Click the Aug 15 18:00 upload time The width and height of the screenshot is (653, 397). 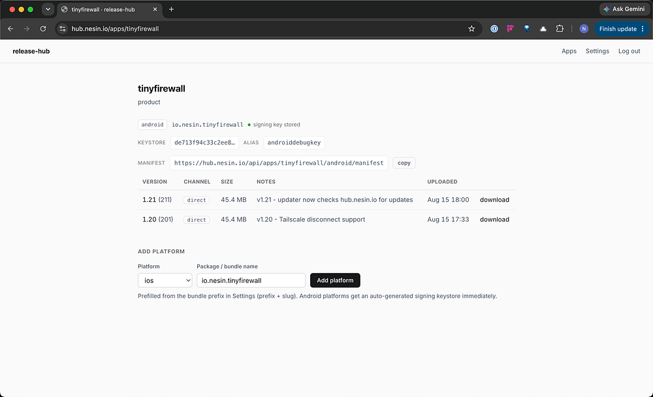pyautogui.click(x=448, y=200)
